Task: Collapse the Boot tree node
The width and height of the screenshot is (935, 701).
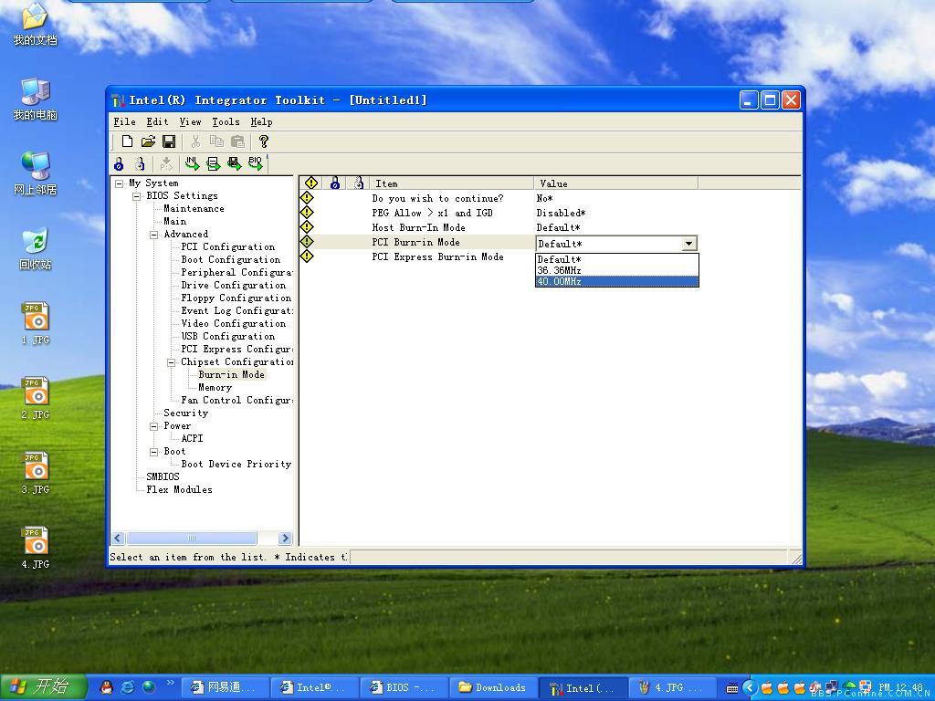Action: (x=153, y=452)
